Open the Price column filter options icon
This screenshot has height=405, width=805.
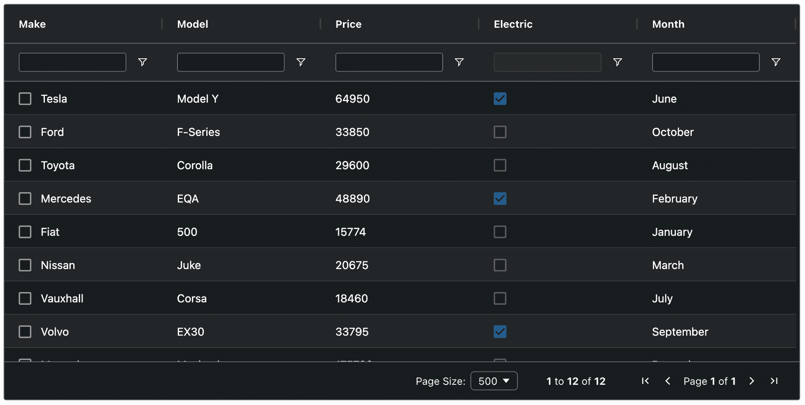pos(459,62)
